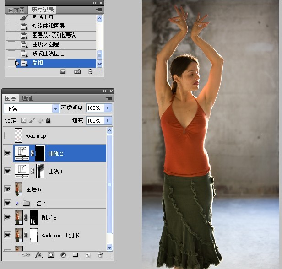
Task: Click the 组 2 folder icon
Action: 27,203
